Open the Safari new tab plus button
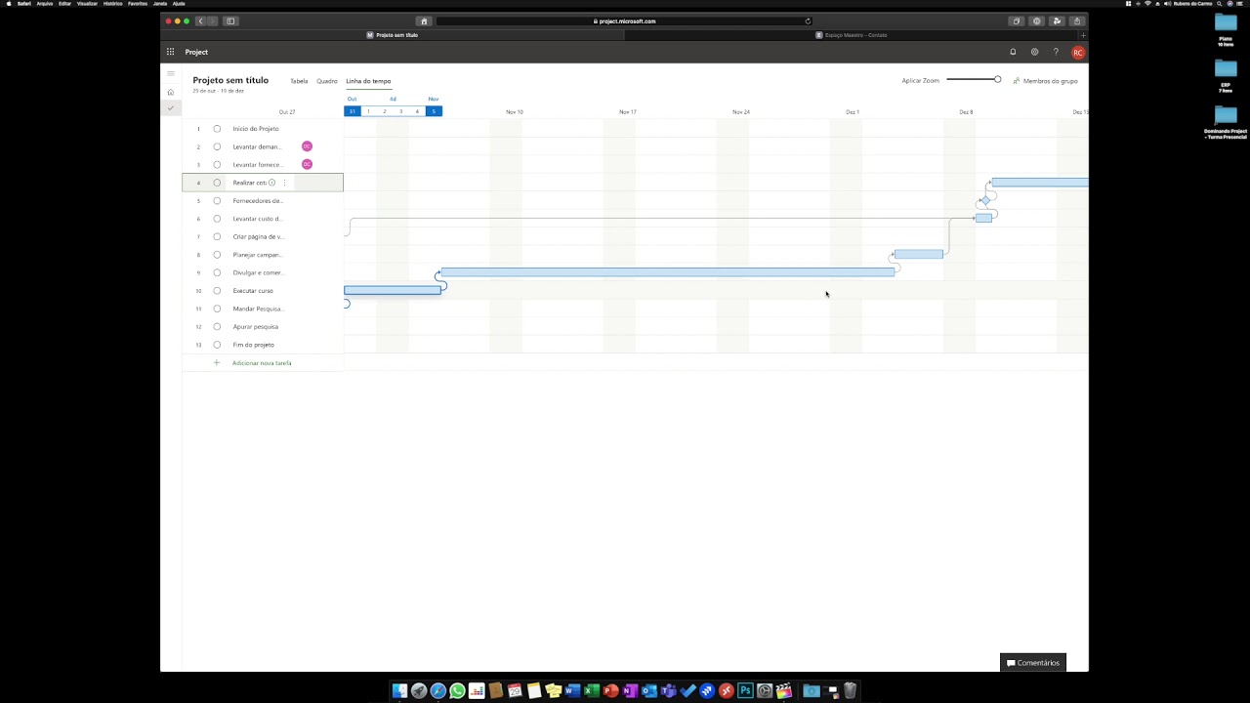This screenshot has width=1250, height=703. point(1083,35)
